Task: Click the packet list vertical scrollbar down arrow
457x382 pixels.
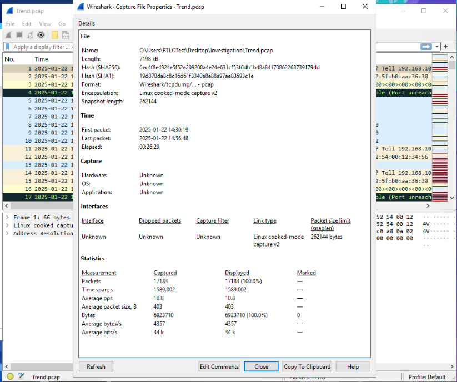Action: pyautogui.click(x=452, y=198)
